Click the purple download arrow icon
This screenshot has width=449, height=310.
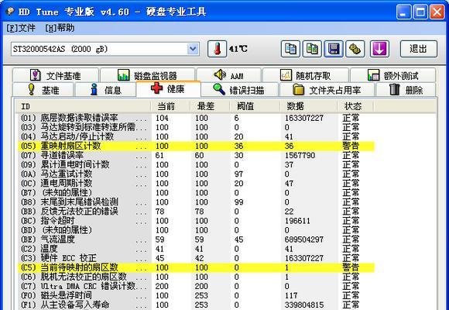tap(379, 49)
